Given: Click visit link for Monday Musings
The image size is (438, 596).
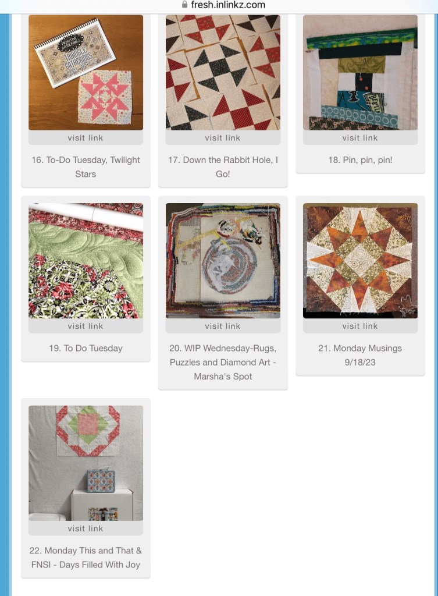Looking at the screenshot, I should (x=360, y=326).
